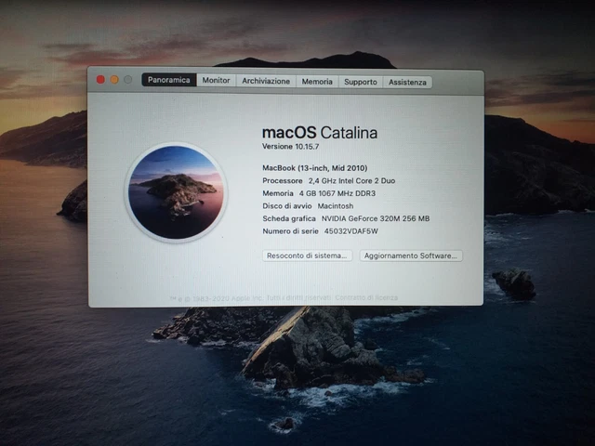Viewport: 595px width, 446px height.
Task: Minimize the window with the yellow button
Action: click(114, 79)
